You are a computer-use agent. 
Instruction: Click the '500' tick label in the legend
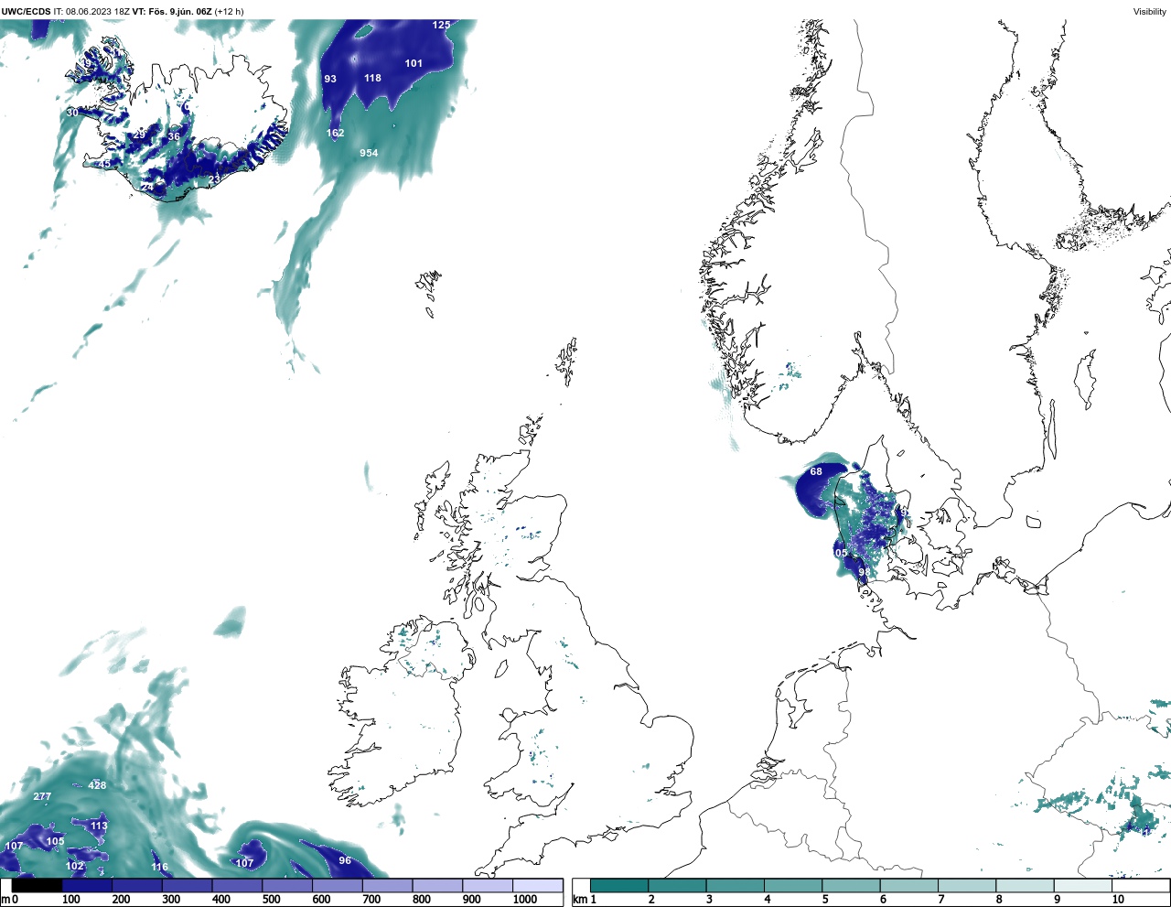coord(272,900)
